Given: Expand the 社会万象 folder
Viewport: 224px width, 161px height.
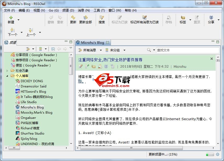Looking at the screenshot, I should [x=7, y=71].
